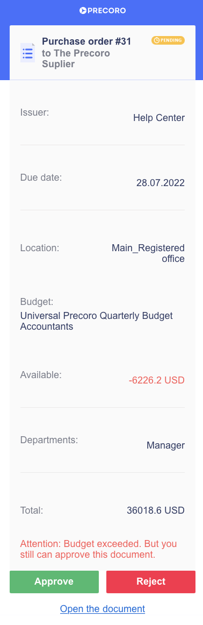Click the Precoro logo at the top
203x625 pixels.
(x=102, y=10)
